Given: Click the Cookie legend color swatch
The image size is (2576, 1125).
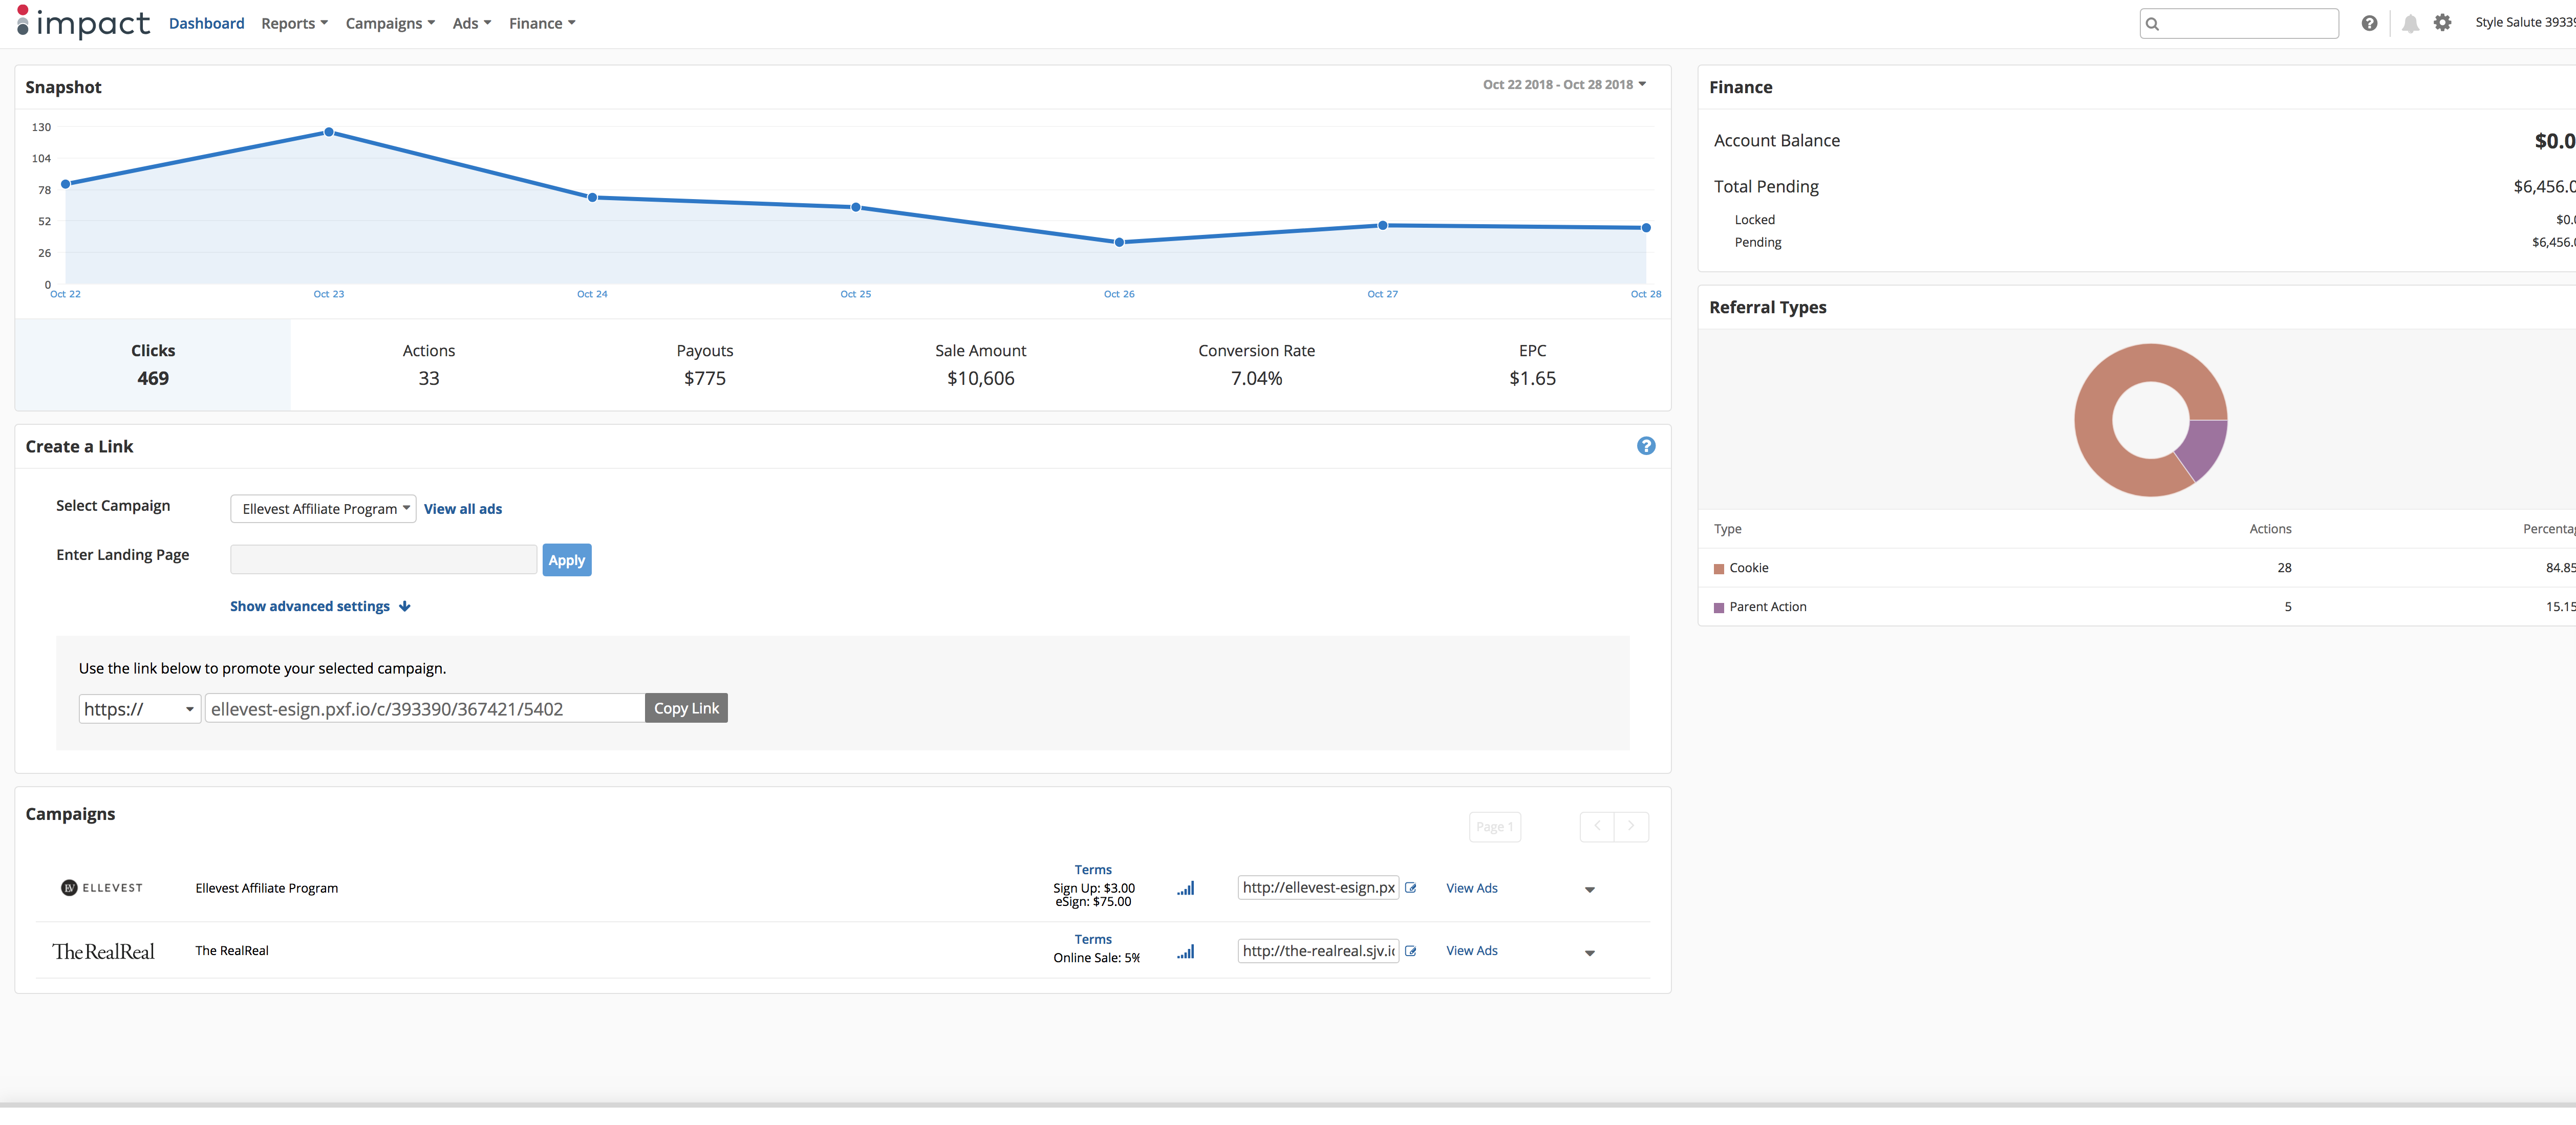Looking at the screenshot, I should (1718, 568).
